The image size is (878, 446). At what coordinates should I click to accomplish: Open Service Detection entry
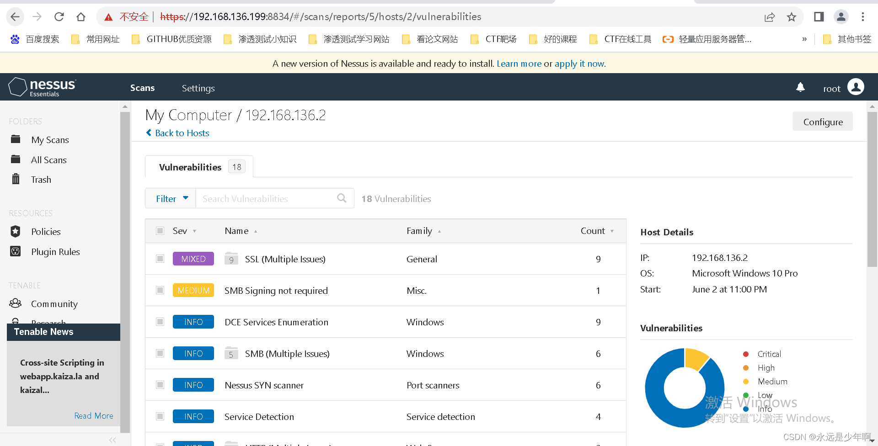point(259,417)
